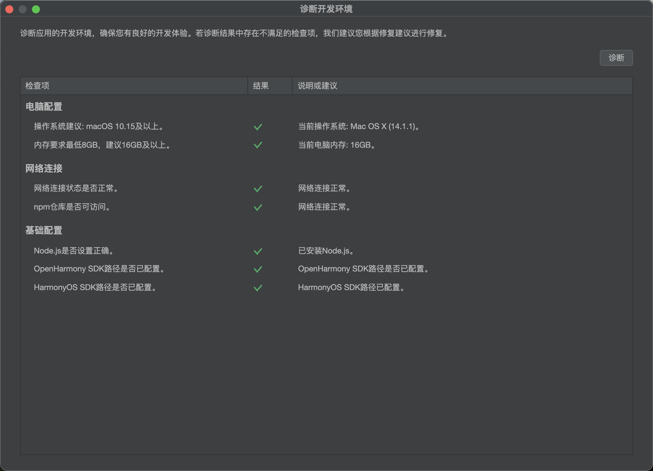Click the checkmark next to memory requirement

coord(258,145)
